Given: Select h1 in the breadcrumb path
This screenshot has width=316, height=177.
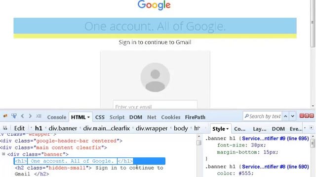Looking at the screenshot, I should pos(39,128).
